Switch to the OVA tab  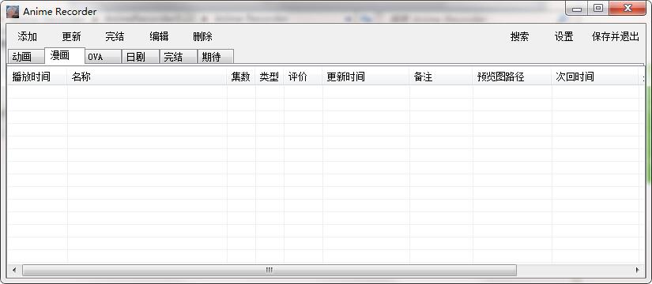coord(103,57)
